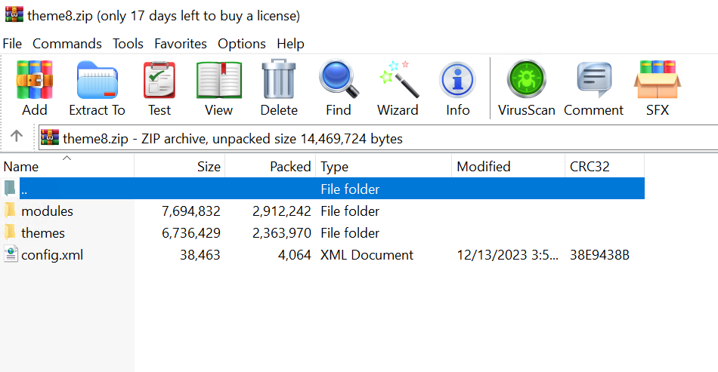Screen dimensions: 718x372
Task: Open the Find magnifier tool
Action: [x=339, y=88]
